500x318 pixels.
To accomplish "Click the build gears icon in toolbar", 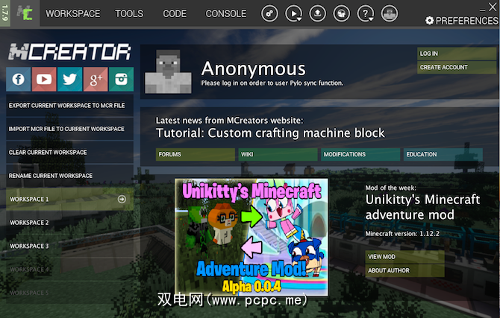I will pyautogui.click(x=269, y=13).
